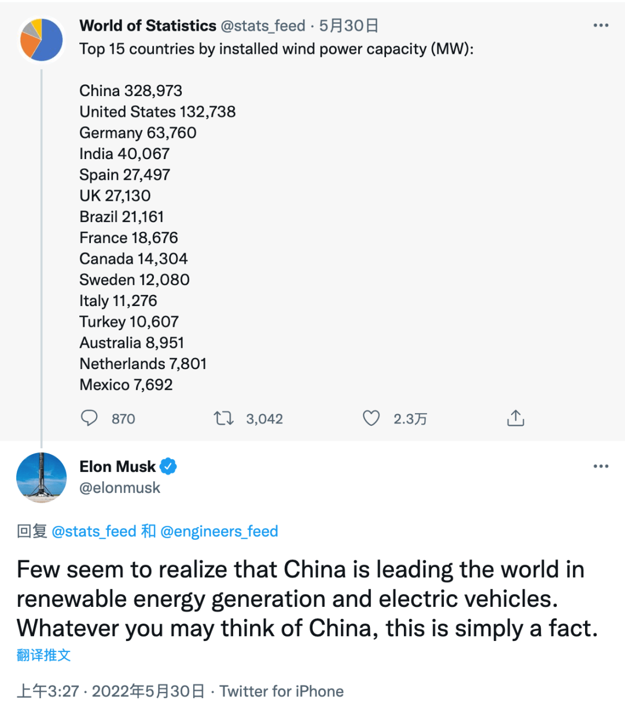Like the wind power capacity tweet
Screen dimensions: 625x715
(x=371, y=418)
